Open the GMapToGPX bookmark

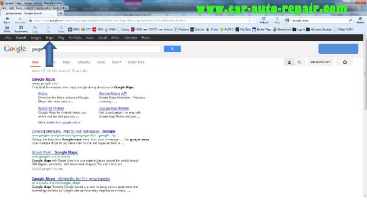[343, 29]
